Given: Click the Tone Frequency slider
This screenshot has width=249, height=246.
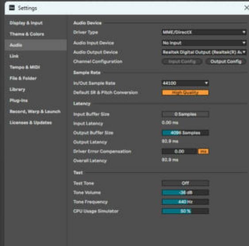Looking at the screenshot, I should (x=185, y=202).
